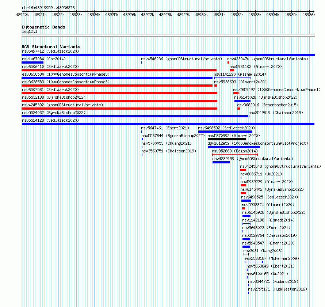The image size is (325, 307).
Task: Open the nsv3560751 (Chaisson2019) label
Action: pyautogui.click(x=169, y=151)
